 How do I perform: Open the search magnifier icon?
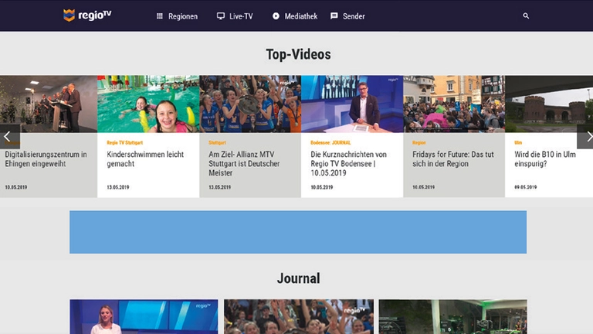(x=527, y=16)
